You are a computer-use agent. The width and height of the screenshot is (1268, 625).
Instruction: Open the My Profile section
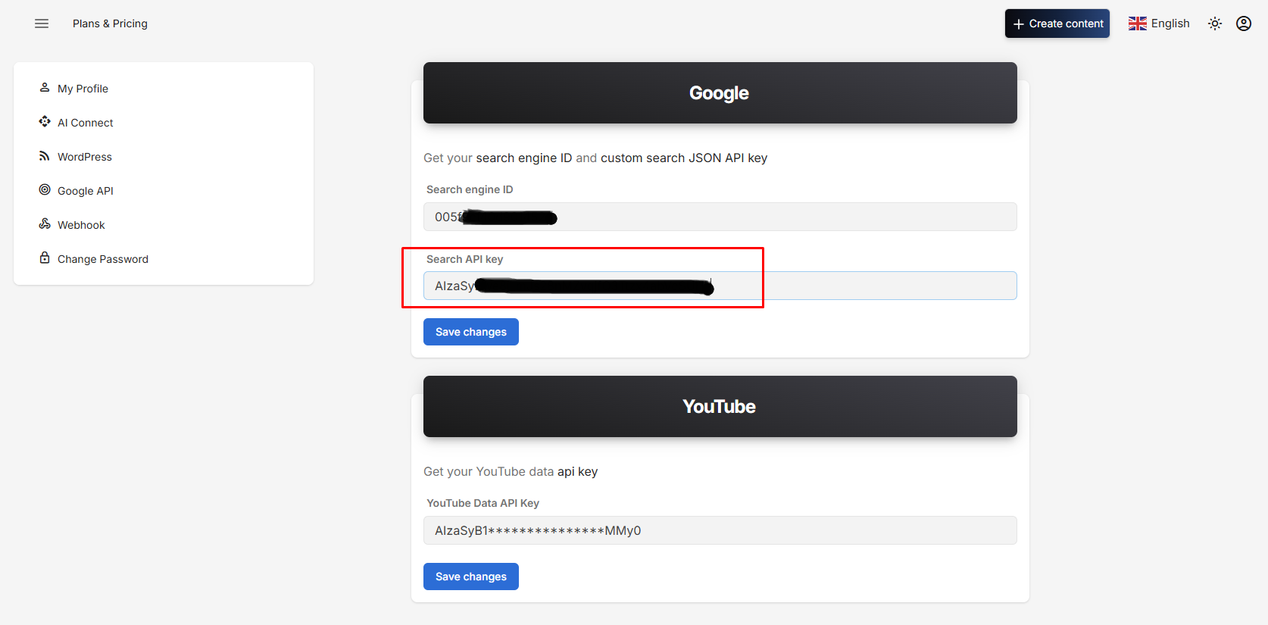(x=83, y=89)
